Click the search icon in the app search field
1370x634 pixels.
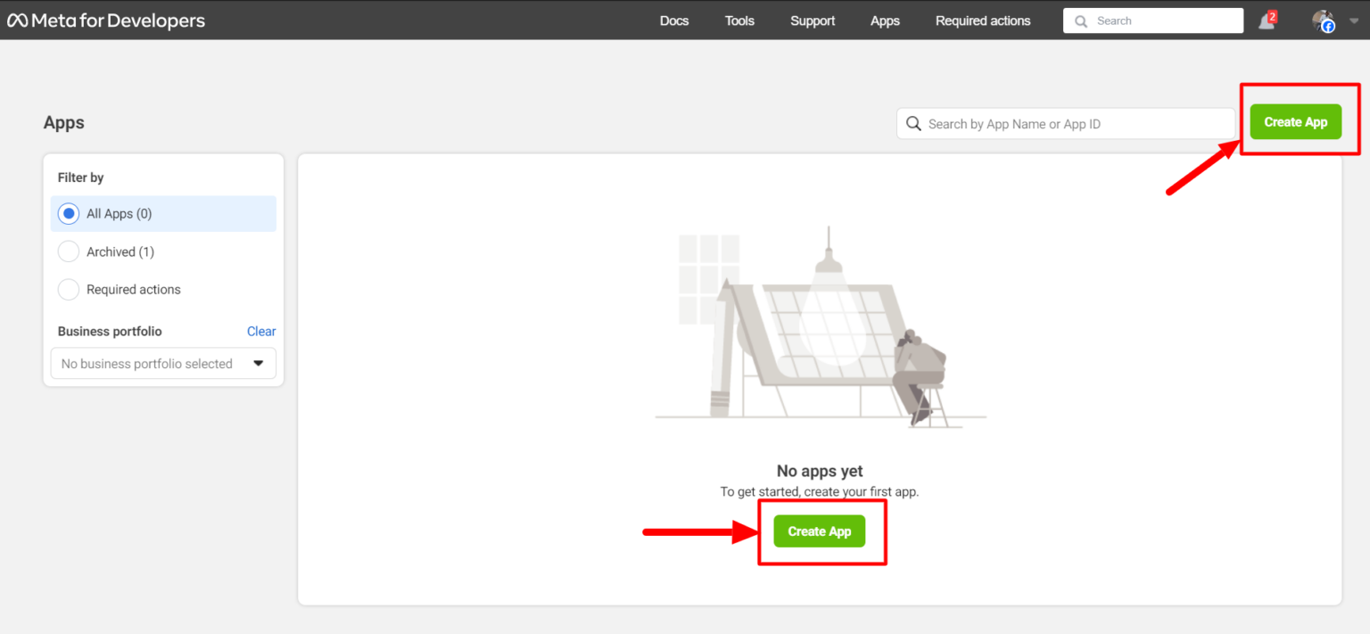click(913, 123)
